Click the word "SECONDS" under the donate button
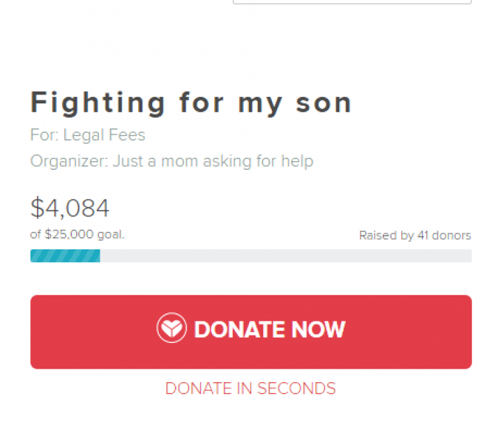The width and height of the screenshot is (498, 430). [x=296, y=388]
